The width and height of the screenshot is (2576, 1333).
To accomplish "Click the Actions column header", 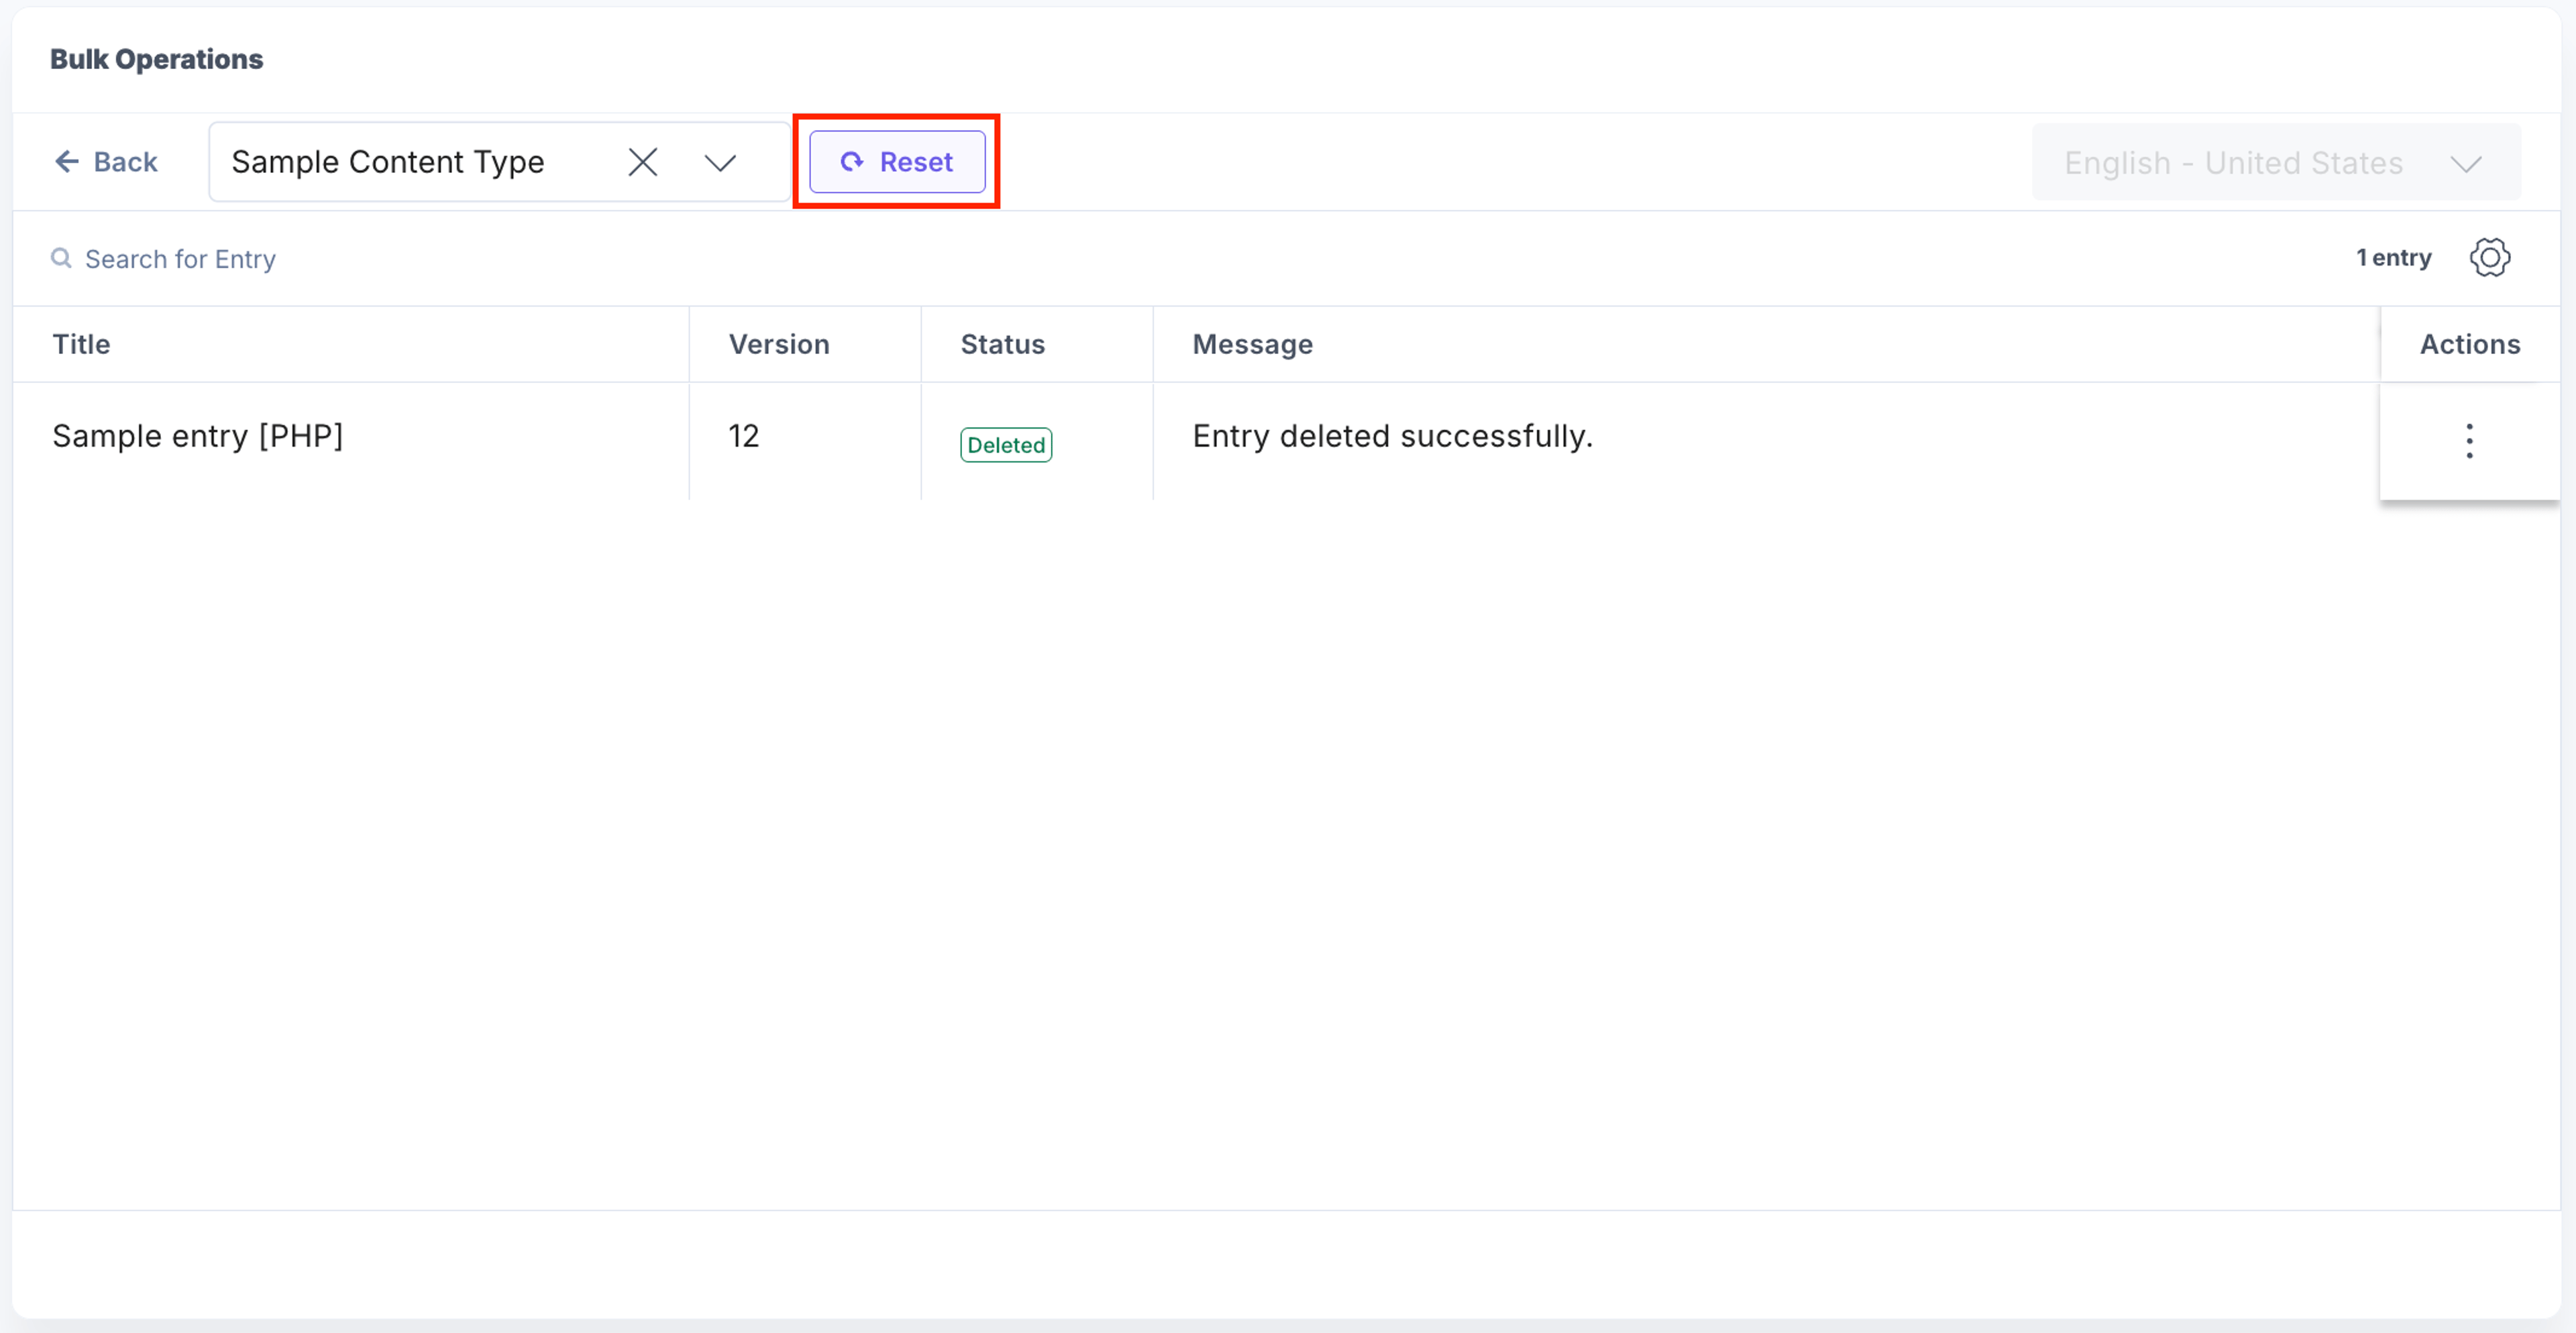I will click(x=2469, y=344).
